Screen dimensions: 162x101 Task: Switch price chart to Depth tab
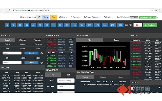(116, 40)
